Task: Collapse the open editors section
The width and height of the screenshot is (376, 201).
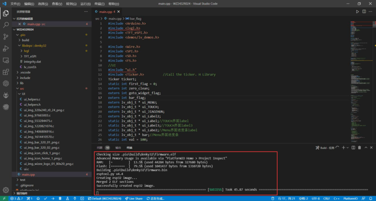Action: pos(15,19)
